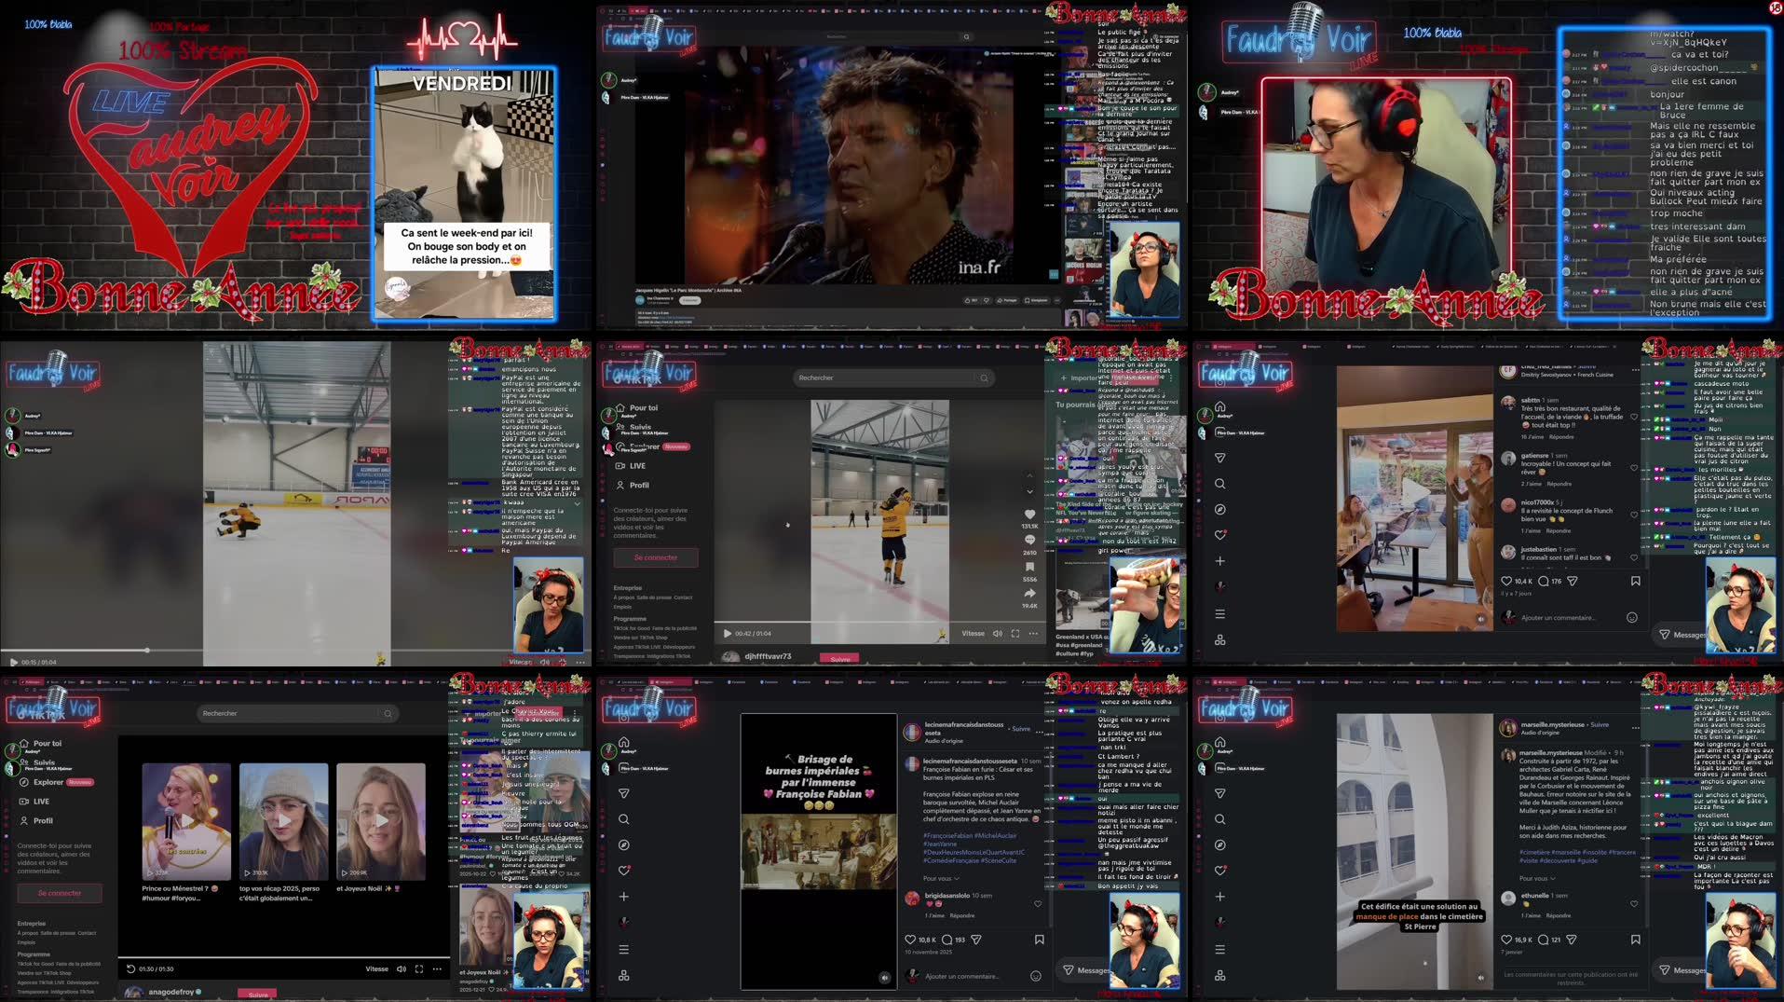Toggle fullscreen on the hockey video player
This screenshot has width=1784, height=1002.
(1015, 633)
